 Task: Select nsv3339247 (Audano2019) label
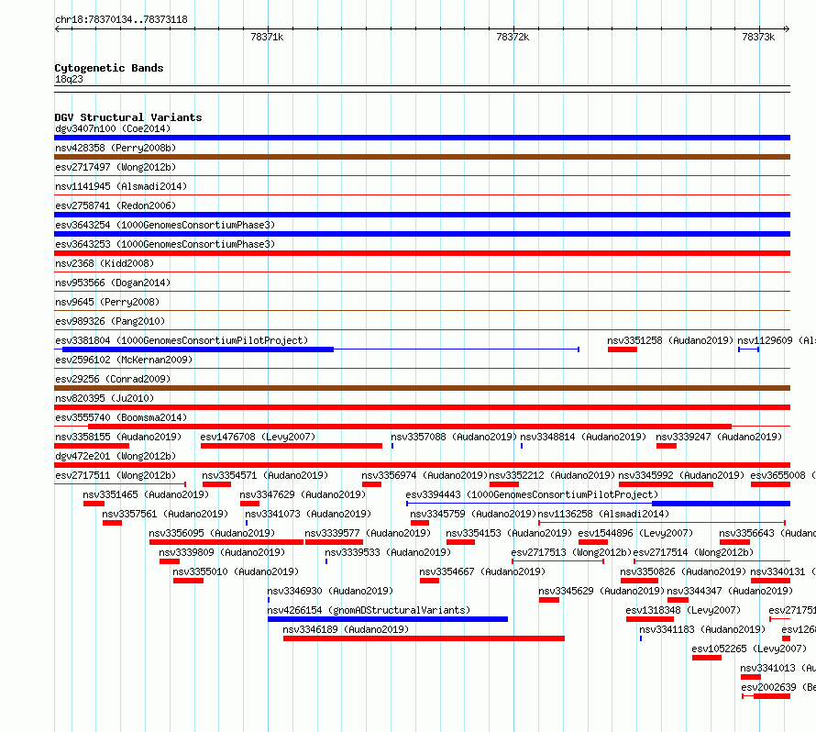coord(719,437)
